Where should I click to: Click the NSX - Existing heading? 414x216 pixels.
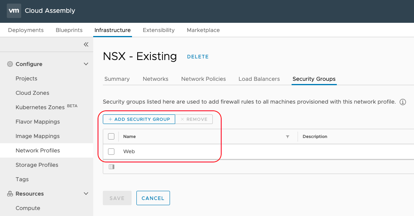click(x=140, y=56)
